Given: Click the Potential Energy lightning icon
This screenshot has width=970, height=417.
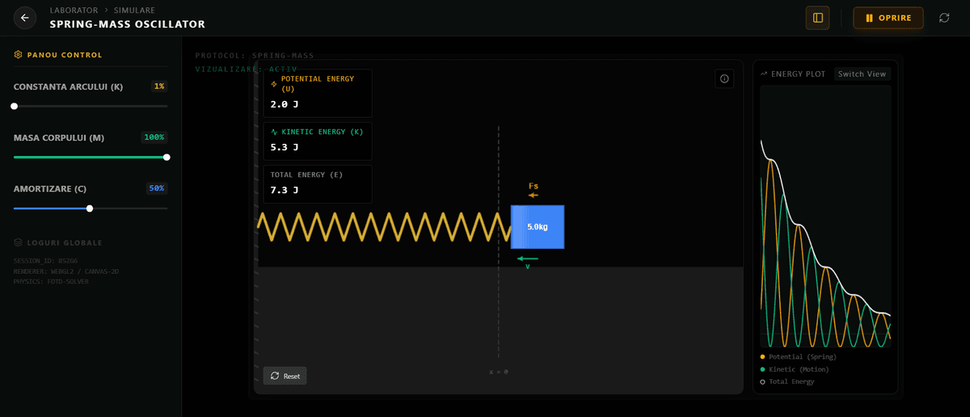Looking at the screenshot, I should point(274,84).
